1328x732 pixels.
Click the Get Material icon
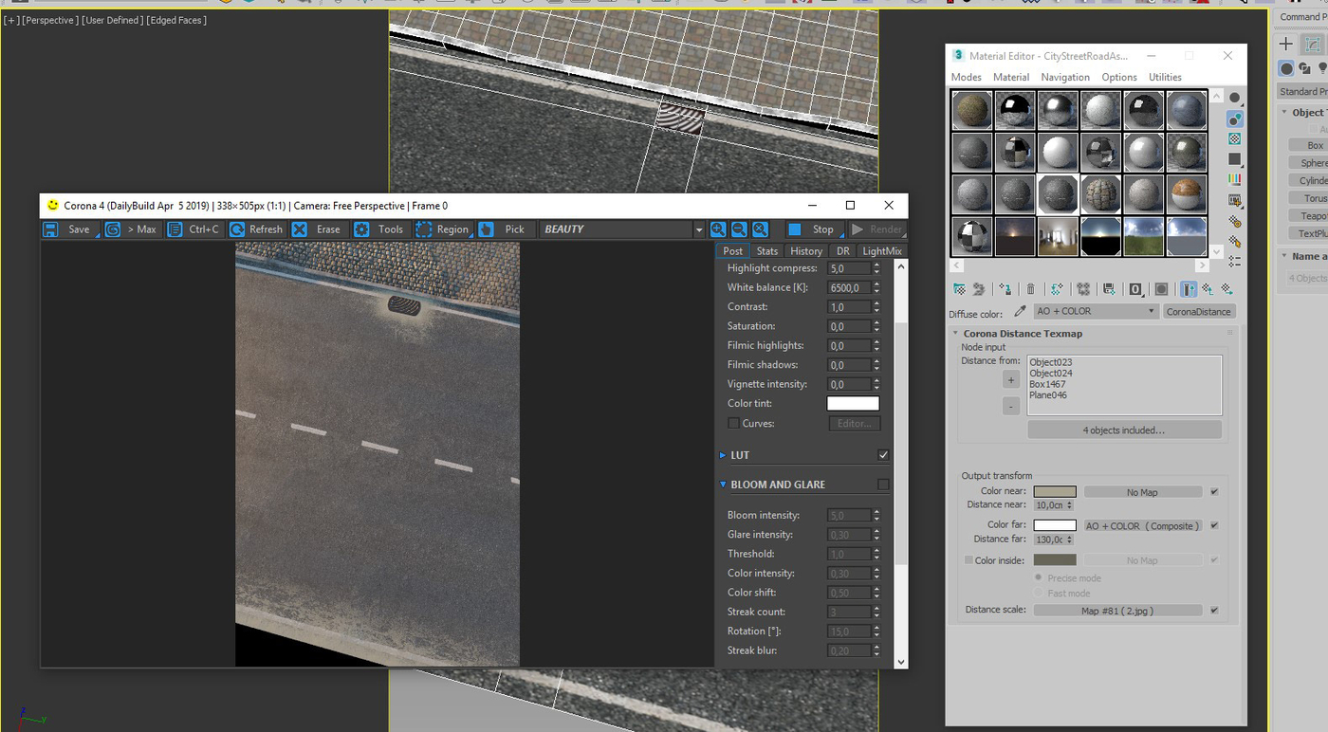tap(959, 289)
